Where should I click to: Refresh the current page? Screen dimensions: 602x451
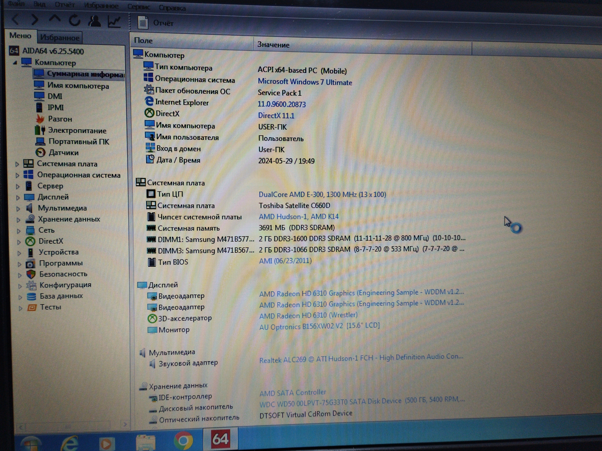click(x=75, y=21)
